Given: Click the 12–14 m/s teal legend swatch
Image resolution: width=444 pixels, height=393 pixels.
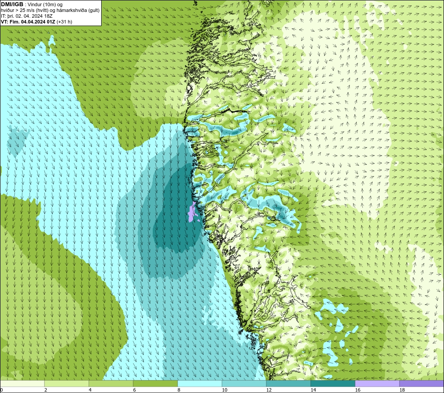Looking at the screenshot, I should (288, 383).
